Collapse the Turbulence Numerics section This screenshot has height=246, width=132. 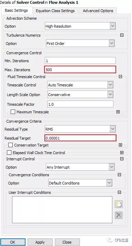click(x=122, y=35)
